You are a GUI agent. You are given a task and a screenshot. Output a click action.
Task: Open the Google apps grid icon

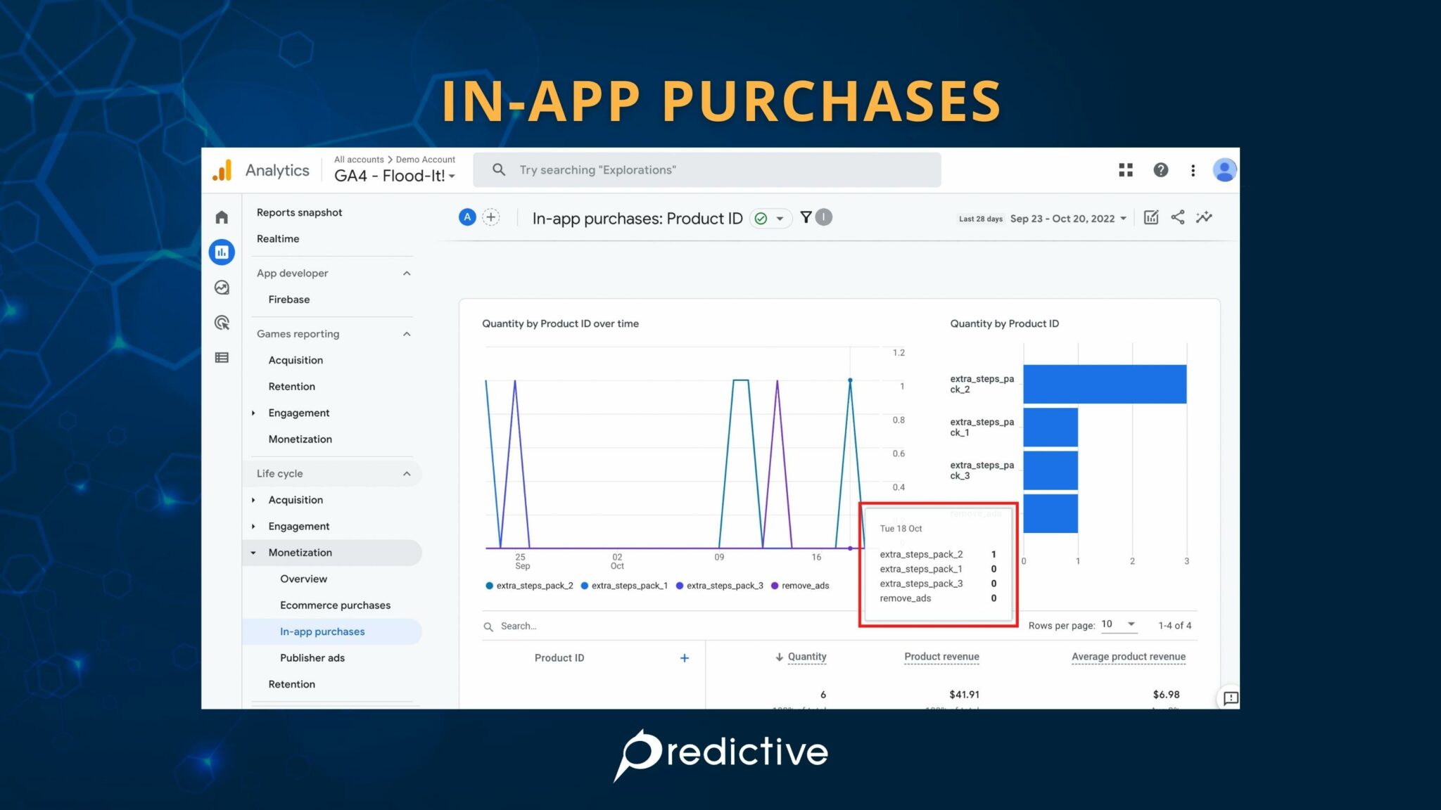click(1126, 169)
